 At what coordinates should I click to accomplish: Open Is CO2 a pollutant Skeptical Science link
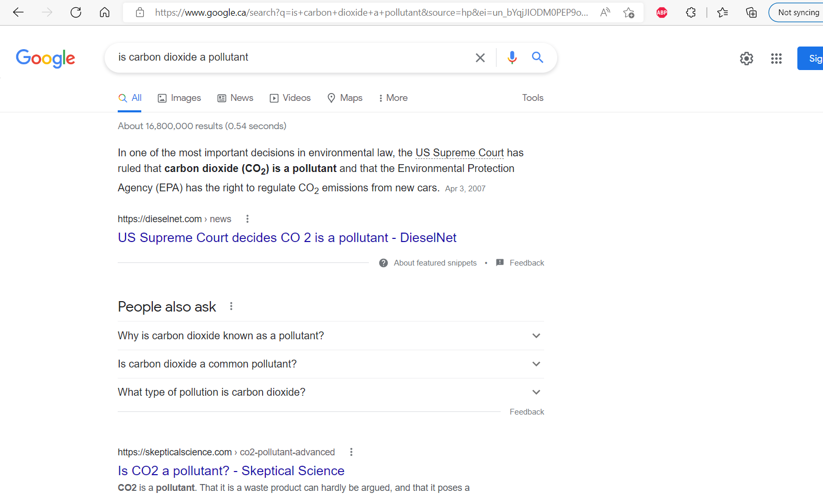[231, 471]
